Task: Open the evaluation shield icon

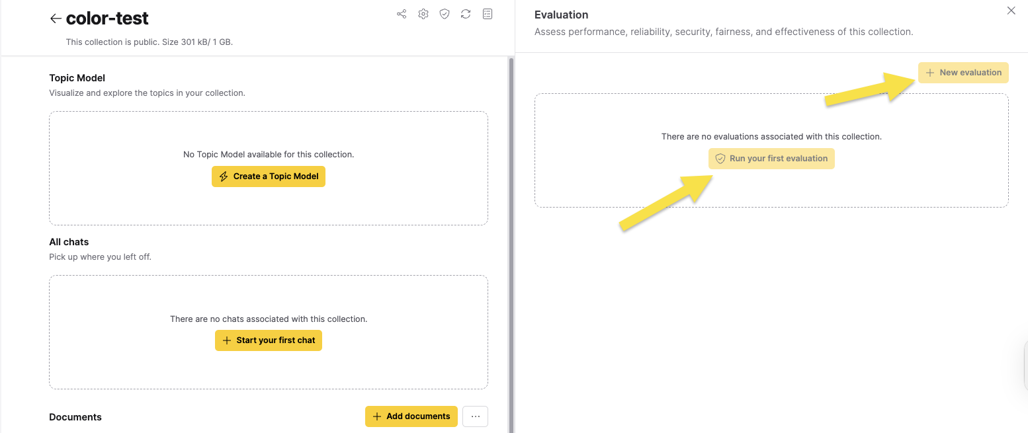Action: [x=444, y=13]
